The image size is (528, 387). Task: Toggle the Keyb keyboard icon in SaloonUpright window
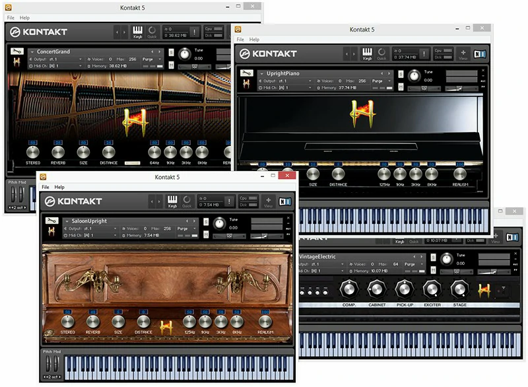tap(172, 201)
